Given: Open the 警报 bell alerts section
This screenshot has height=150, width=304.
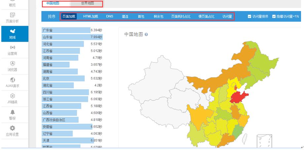Looking at the screenshot, I should pos(12,115).
